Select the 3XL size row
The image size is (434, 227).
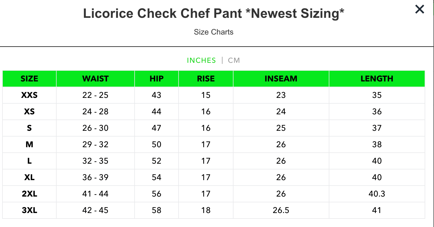(29, 210)
